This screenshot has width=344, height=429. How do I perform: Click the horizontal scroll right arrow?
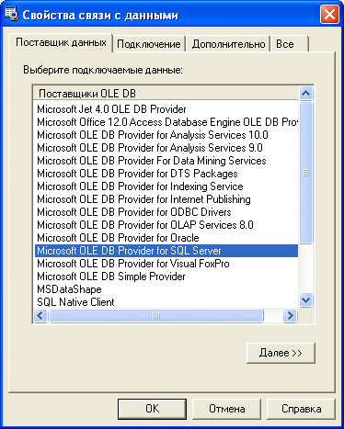coord(290,315)
